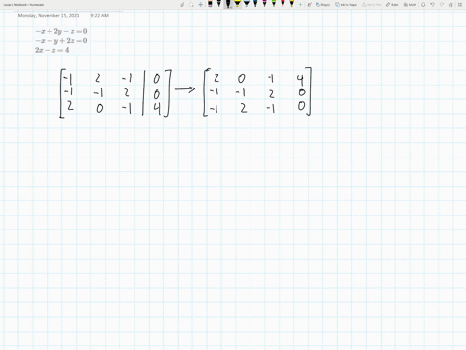
Task: Toggle the Ruler
Action: tap(392, 5)
